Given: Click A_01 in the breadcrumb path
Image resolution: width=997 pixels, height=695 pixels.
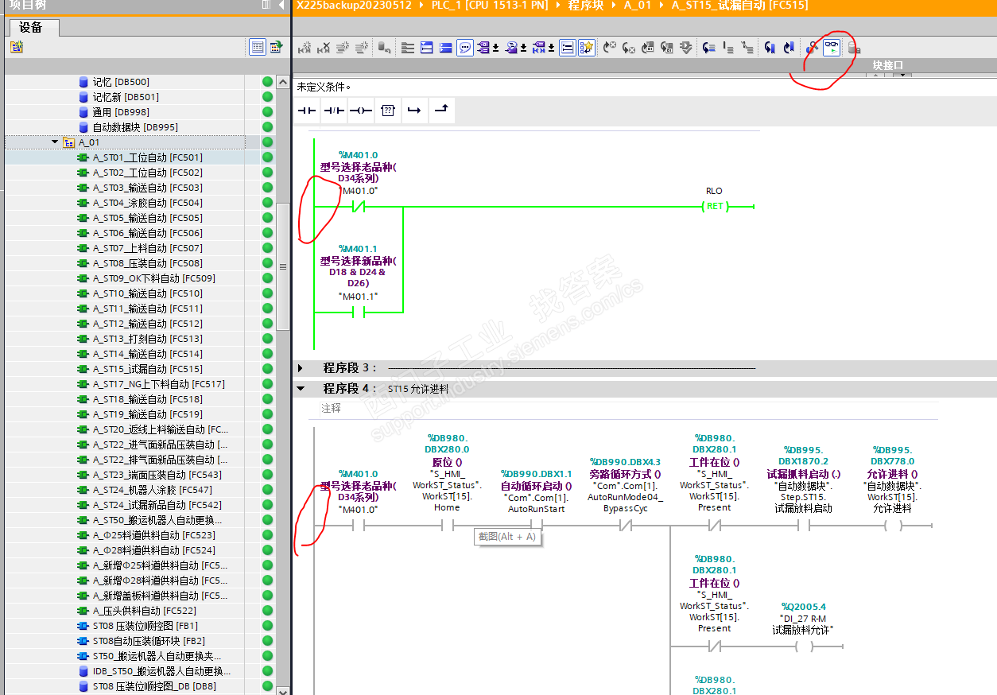Looking at the screenshot, I should [x=636, y=6].
